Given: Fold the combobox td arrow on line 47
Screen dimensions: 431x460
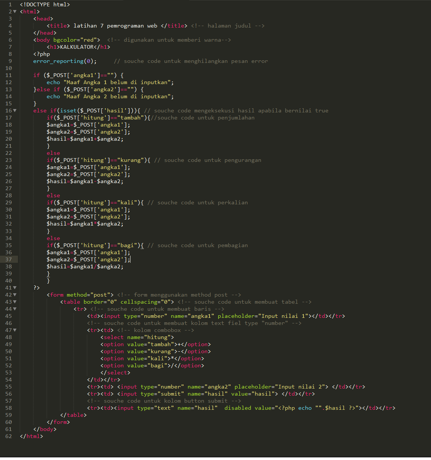Looking at the screenshot, I should click(15, 330).
